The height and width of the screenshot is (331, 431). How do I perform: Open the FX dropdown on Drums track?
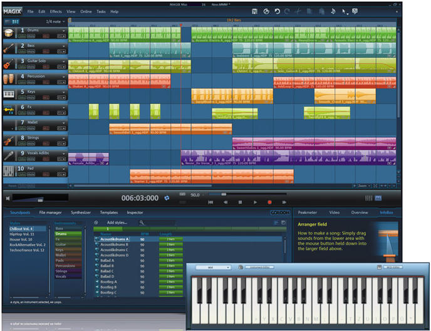pyautogui.click(x=61, y=36)
